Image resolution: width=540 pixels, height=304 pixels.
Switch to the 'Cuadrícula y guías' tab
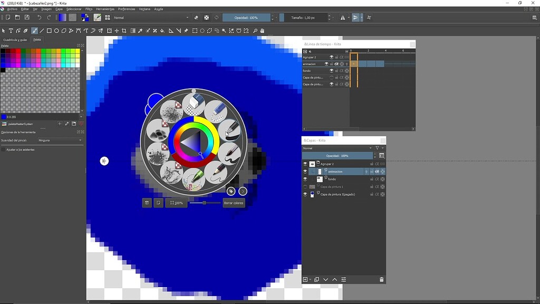(x=15, y=40)
